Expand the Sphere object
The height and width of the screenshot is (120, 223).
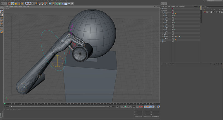point(161,40)
